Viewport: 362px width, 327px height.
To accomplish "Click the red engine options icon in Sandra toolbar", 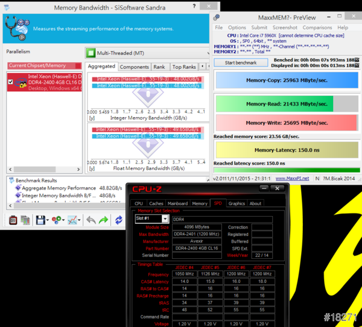I will point(11,220).
